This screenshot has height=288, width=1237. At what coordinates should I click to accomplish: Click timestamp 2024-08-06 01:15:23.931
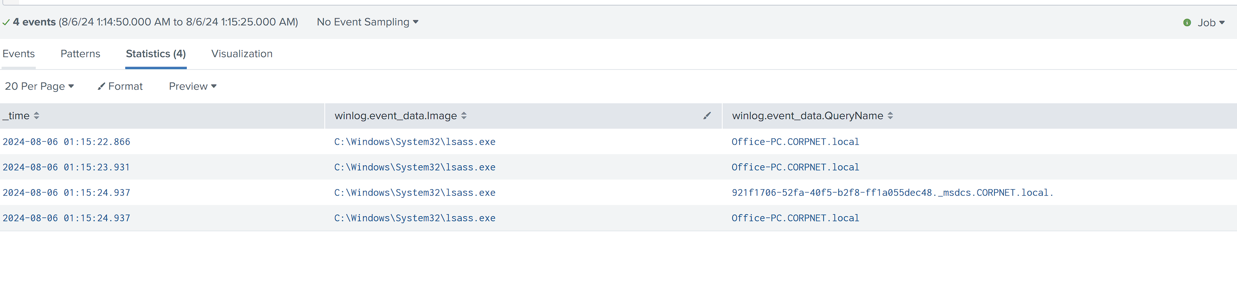tap(66, 168)
